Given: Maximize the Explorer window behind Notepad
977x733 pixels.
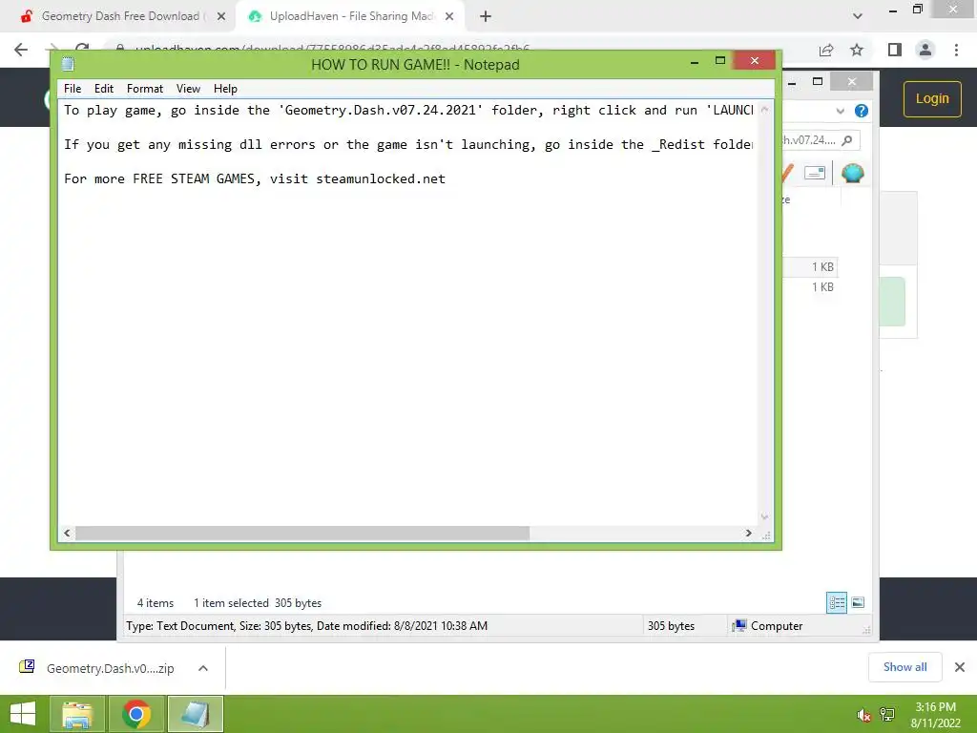Looking at the screenshot, I should [x=818, y=82].
